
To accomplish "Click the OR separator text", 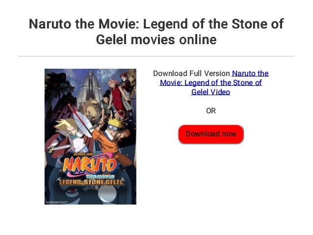I will 211,111.
